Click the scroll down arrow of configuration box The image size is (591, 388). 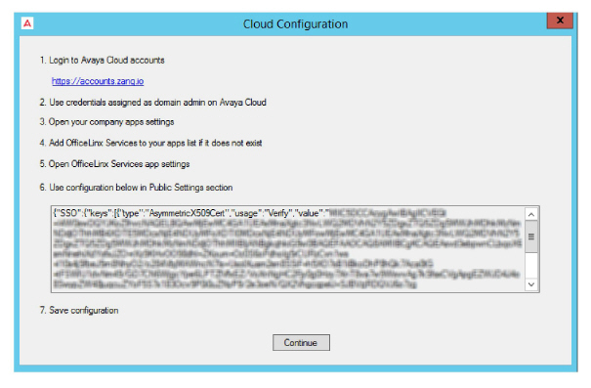pos(531,284)
